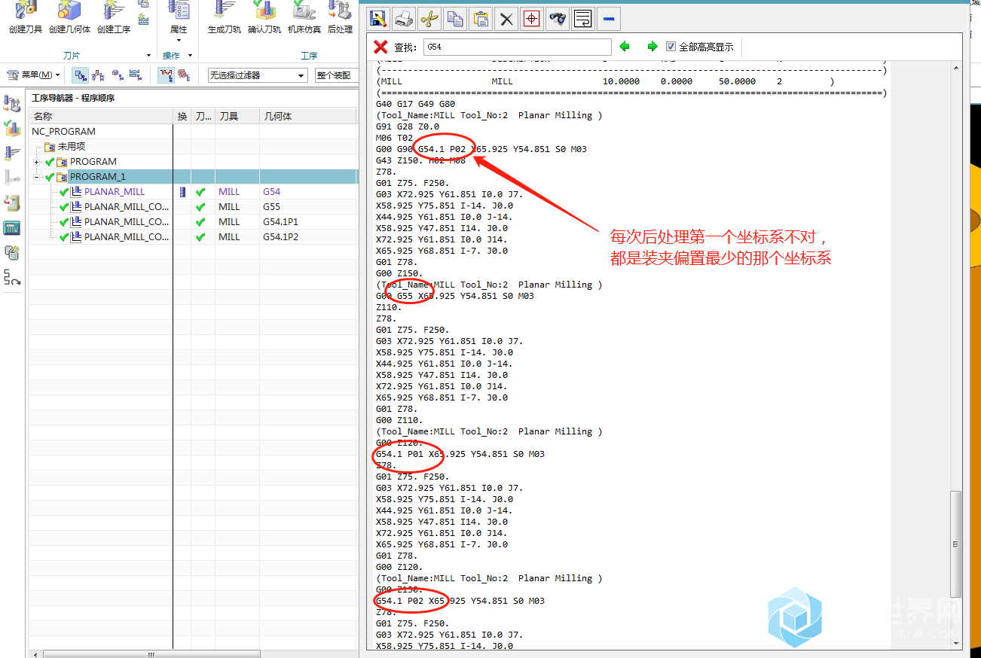
Task: Save the listing with the disk icon
Action: point(378,19)
